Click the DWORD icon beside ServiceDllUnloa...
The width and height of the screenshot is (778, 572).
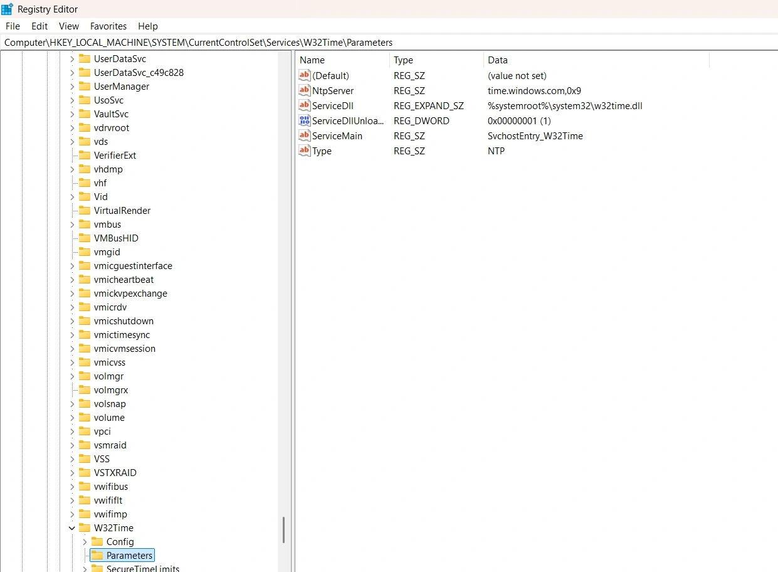[304, 120]
